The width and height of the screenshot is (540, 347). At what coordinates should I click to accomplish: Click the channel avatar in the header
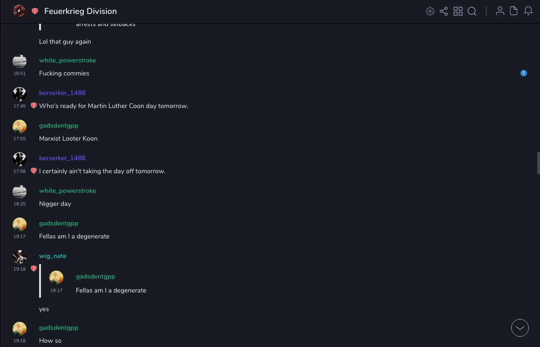pyautogui.click(x=19, y=11)
